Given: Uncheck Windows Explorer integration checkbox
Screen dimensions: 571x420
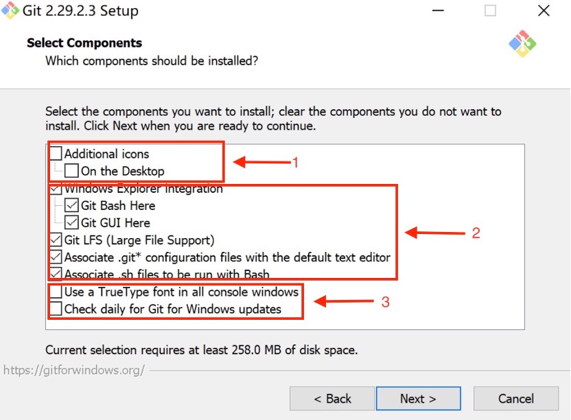Looking at the screenshot, I should pos(56,188).
